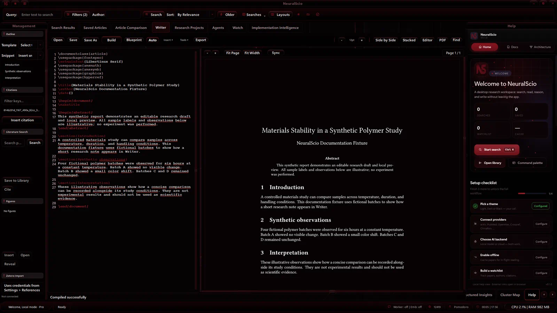The image size is (557, 313).
Task: Toggle Sync between editor and PDF
Action: tap(276, 53)
